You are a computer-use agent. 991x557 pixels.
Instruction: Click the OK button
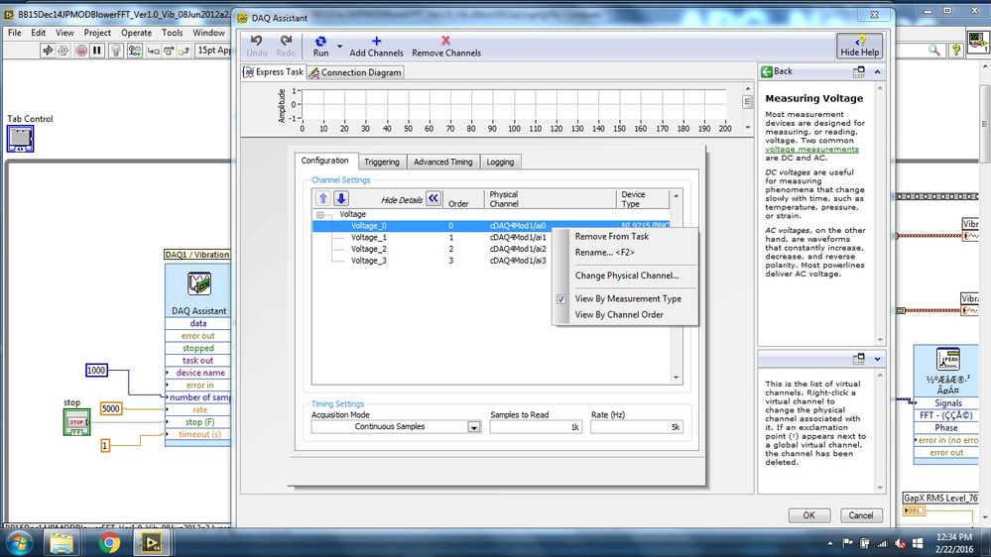click(808, 515)
